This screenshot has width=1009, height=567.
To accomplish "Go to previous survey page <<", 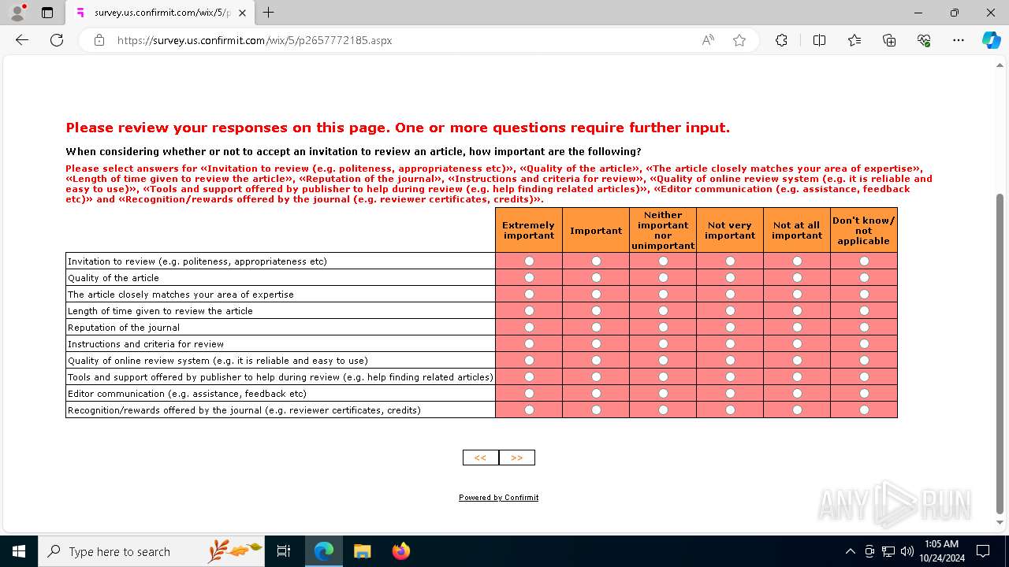I will pos(480,458).
